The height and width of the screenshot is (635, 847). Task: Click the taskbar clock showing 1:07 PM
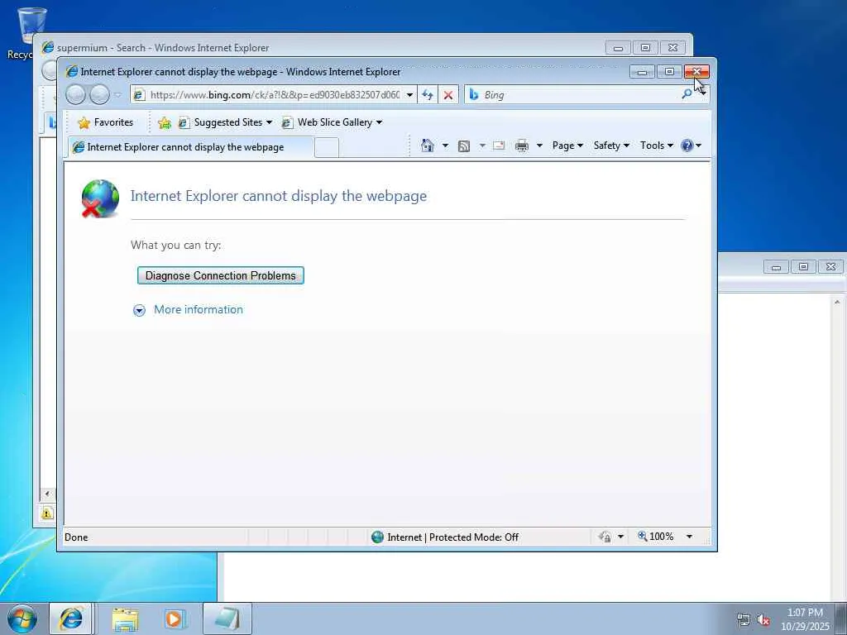point(805,619)
